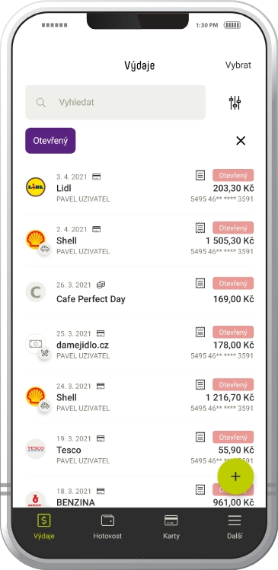Tap the Tesco merchant logo

click(x=36, y=448)
